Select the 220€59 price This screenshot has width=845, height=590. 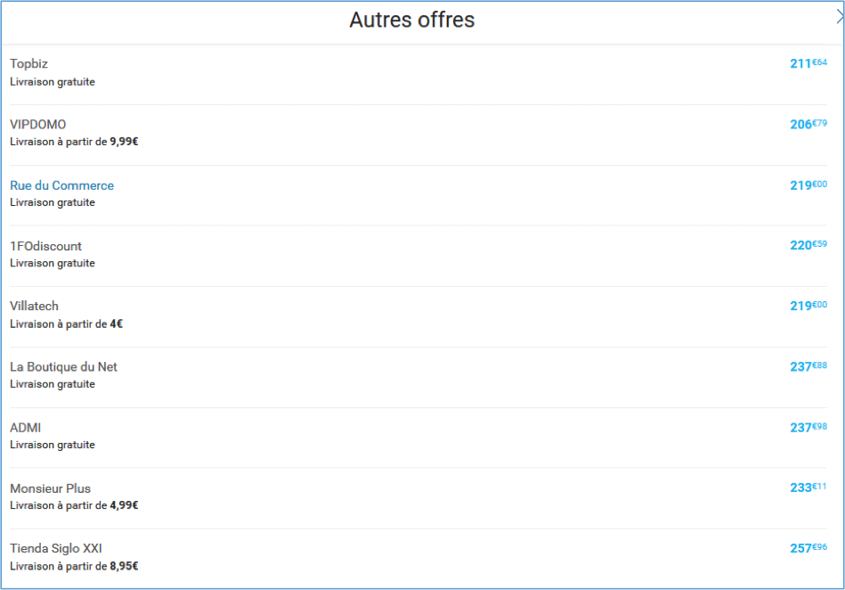808,245
